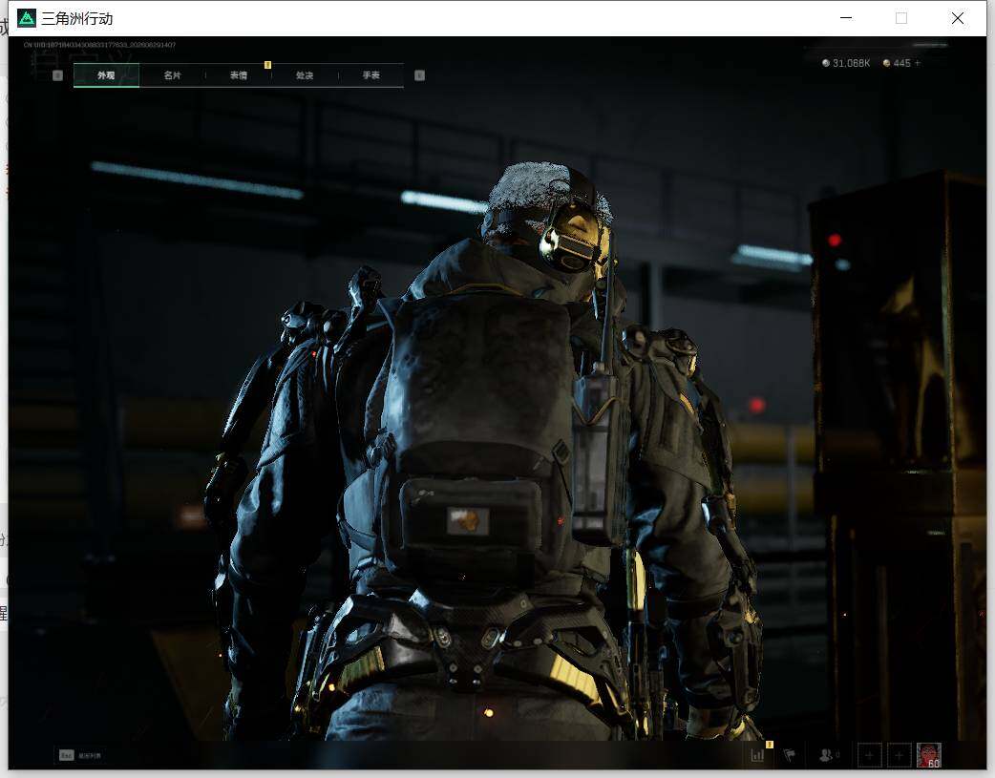Switch to the 名片 tab
Image resolution: width=995 pixels, height=778 pixels.
[172, 75]
